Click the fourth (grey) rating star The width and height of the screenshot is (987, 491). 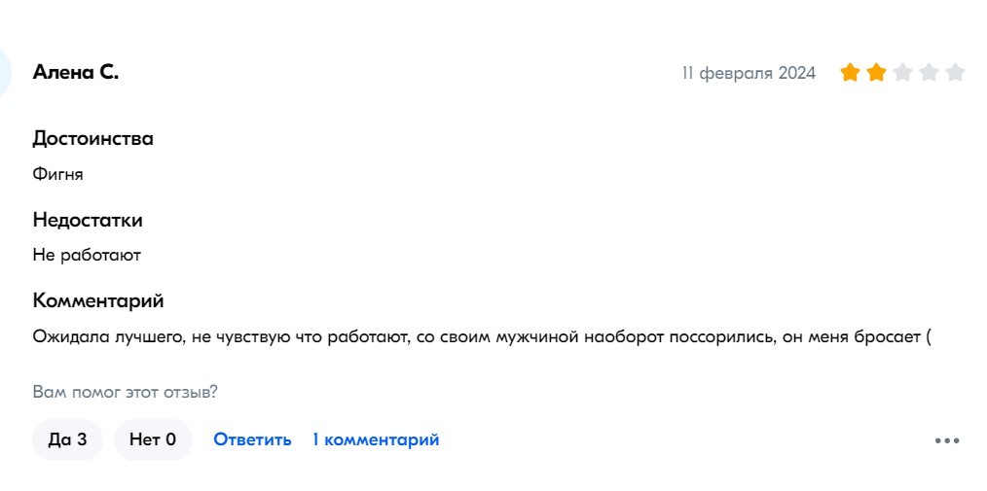click(929, 73)
